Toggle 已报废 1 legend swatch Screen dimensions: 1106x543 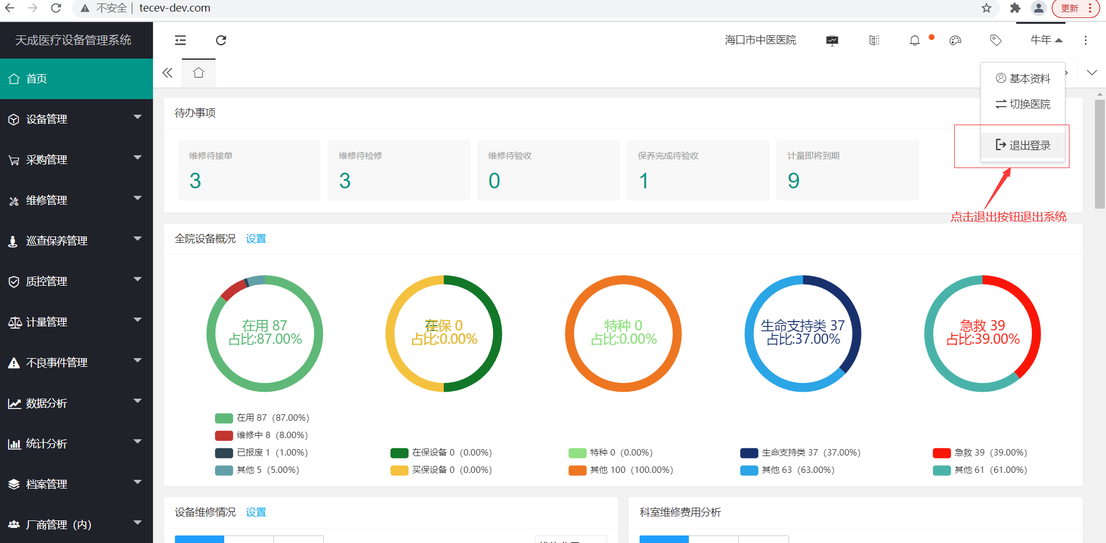(224, 453)
